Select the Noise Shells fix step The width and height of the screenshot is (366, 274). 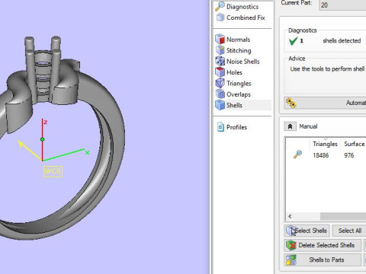pos(238,62)
